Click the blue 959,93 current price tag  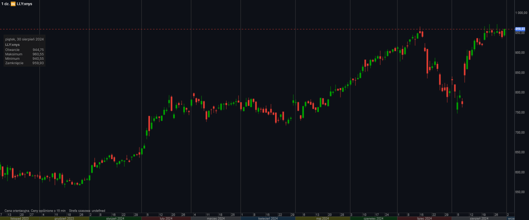coord(520,29)
